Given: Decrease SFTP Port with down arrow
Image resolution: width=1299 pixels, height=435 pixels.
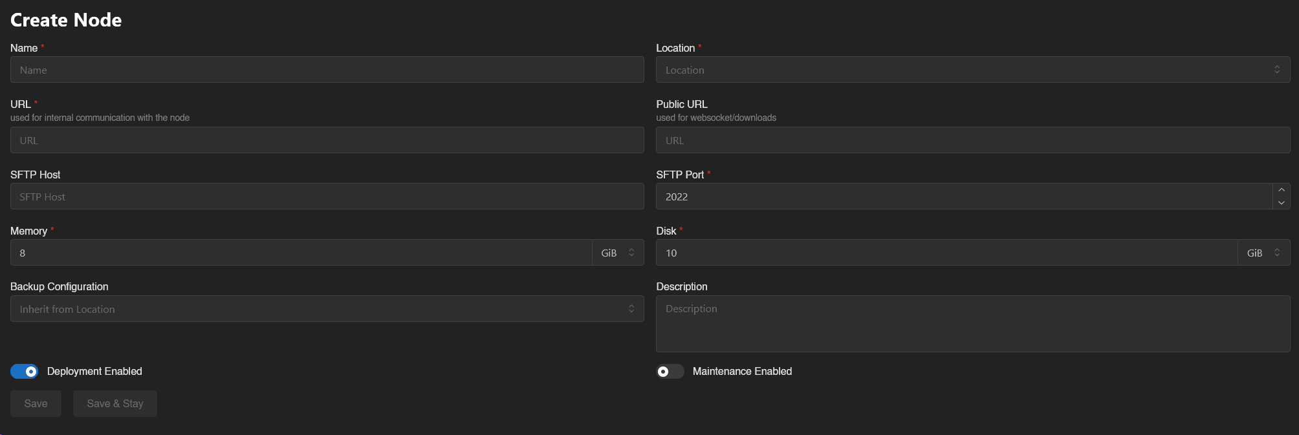Looking at the screenshot, I should [1281, 203].
